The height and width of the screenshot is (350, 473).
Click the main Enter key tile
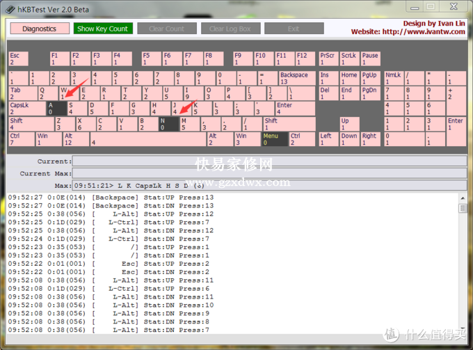tap(296, 109)
